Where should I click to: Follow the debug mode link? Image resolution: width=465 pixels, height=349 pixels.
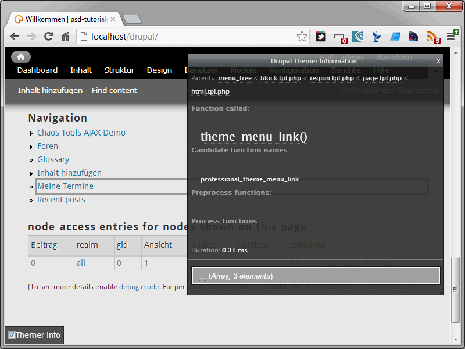[x=139, y=287]
